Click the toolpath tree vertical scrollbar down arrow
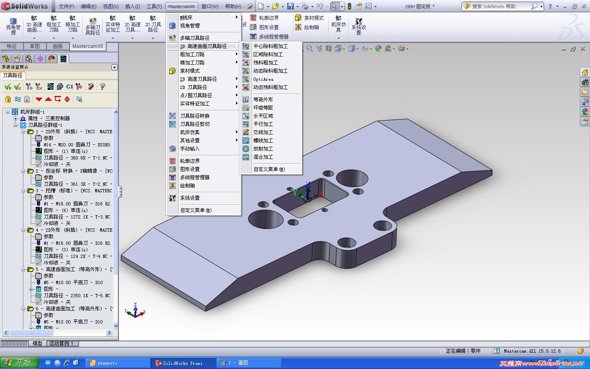The width and height of the screenshot is (590, 369). point(116,326)
